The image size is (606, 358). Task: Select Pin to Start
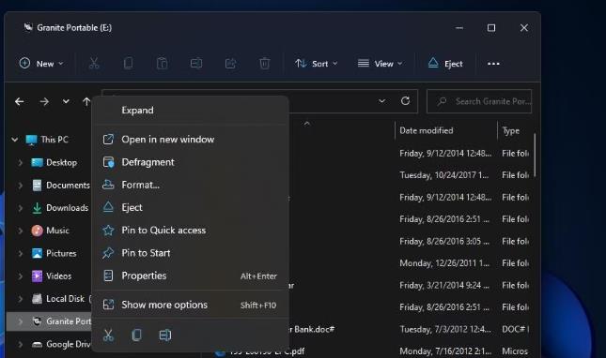coord(191,253)
